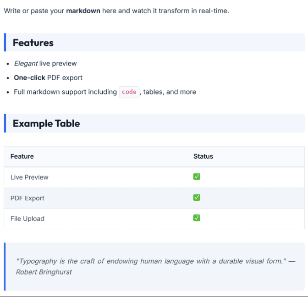Click the Features heading
The image size is (308, 297).
coord(33,43)
